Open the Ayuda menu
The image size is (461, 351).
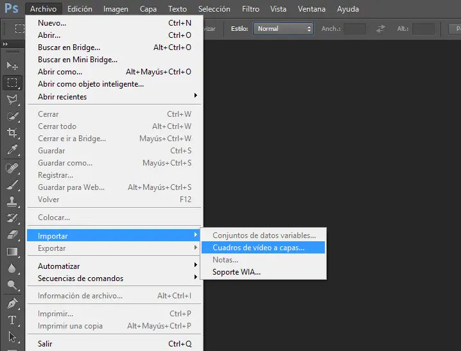pyautogui.click(x=348, y=9)
